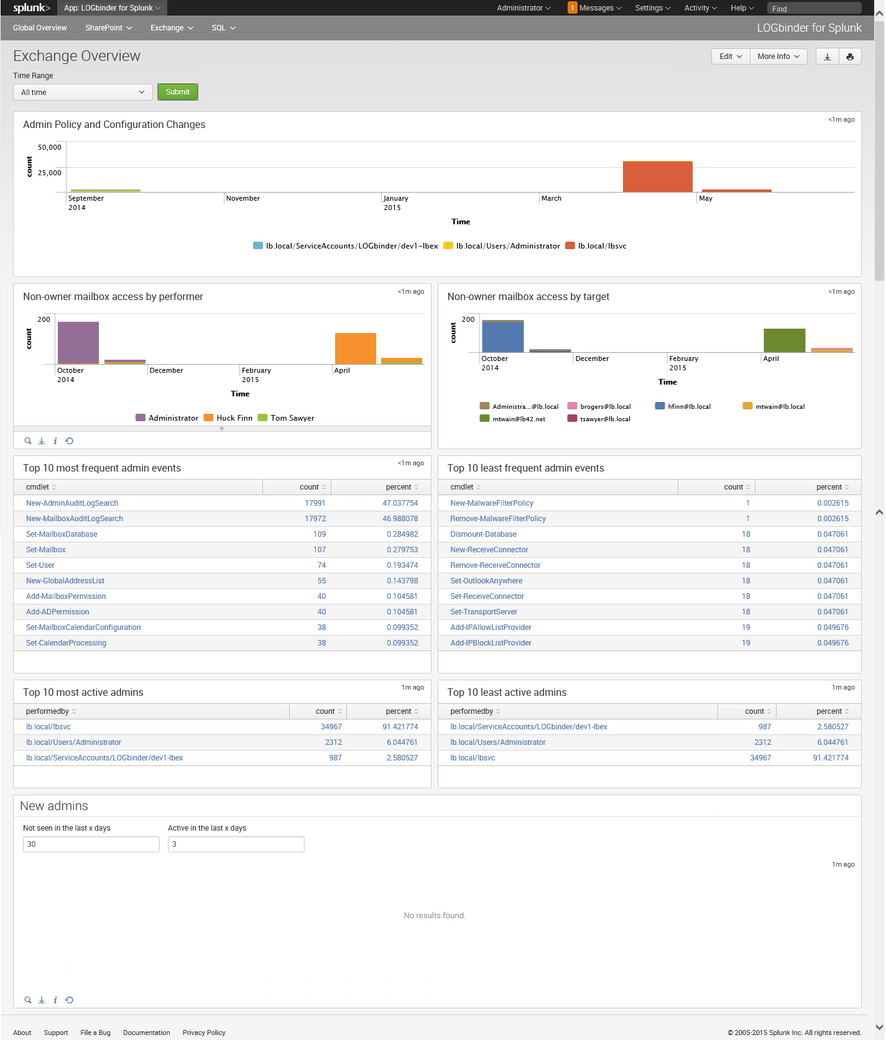The height and width of the screenshot is (1040, 886).
Task: Click the Privacy Policy footer link
Action: 204,1033
